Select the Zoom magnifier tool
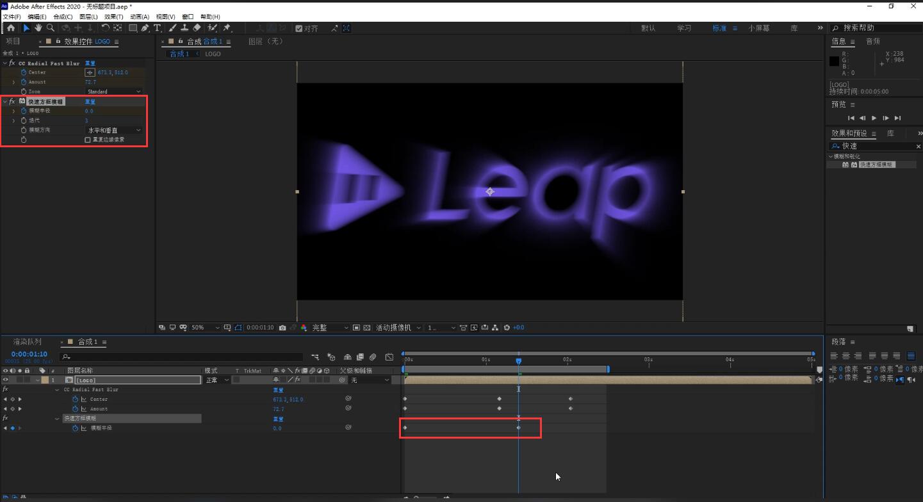 (51, 28)
